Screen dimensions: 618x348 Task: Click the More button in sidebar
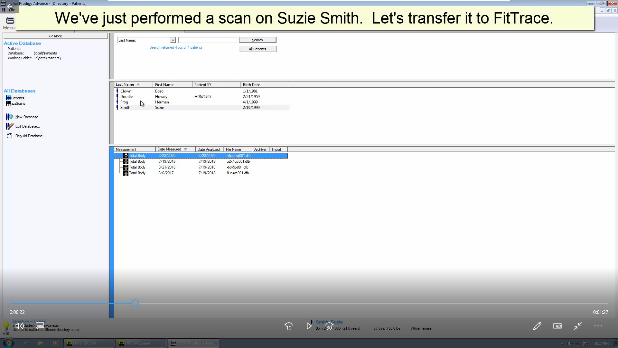click(x=55, y=36)
